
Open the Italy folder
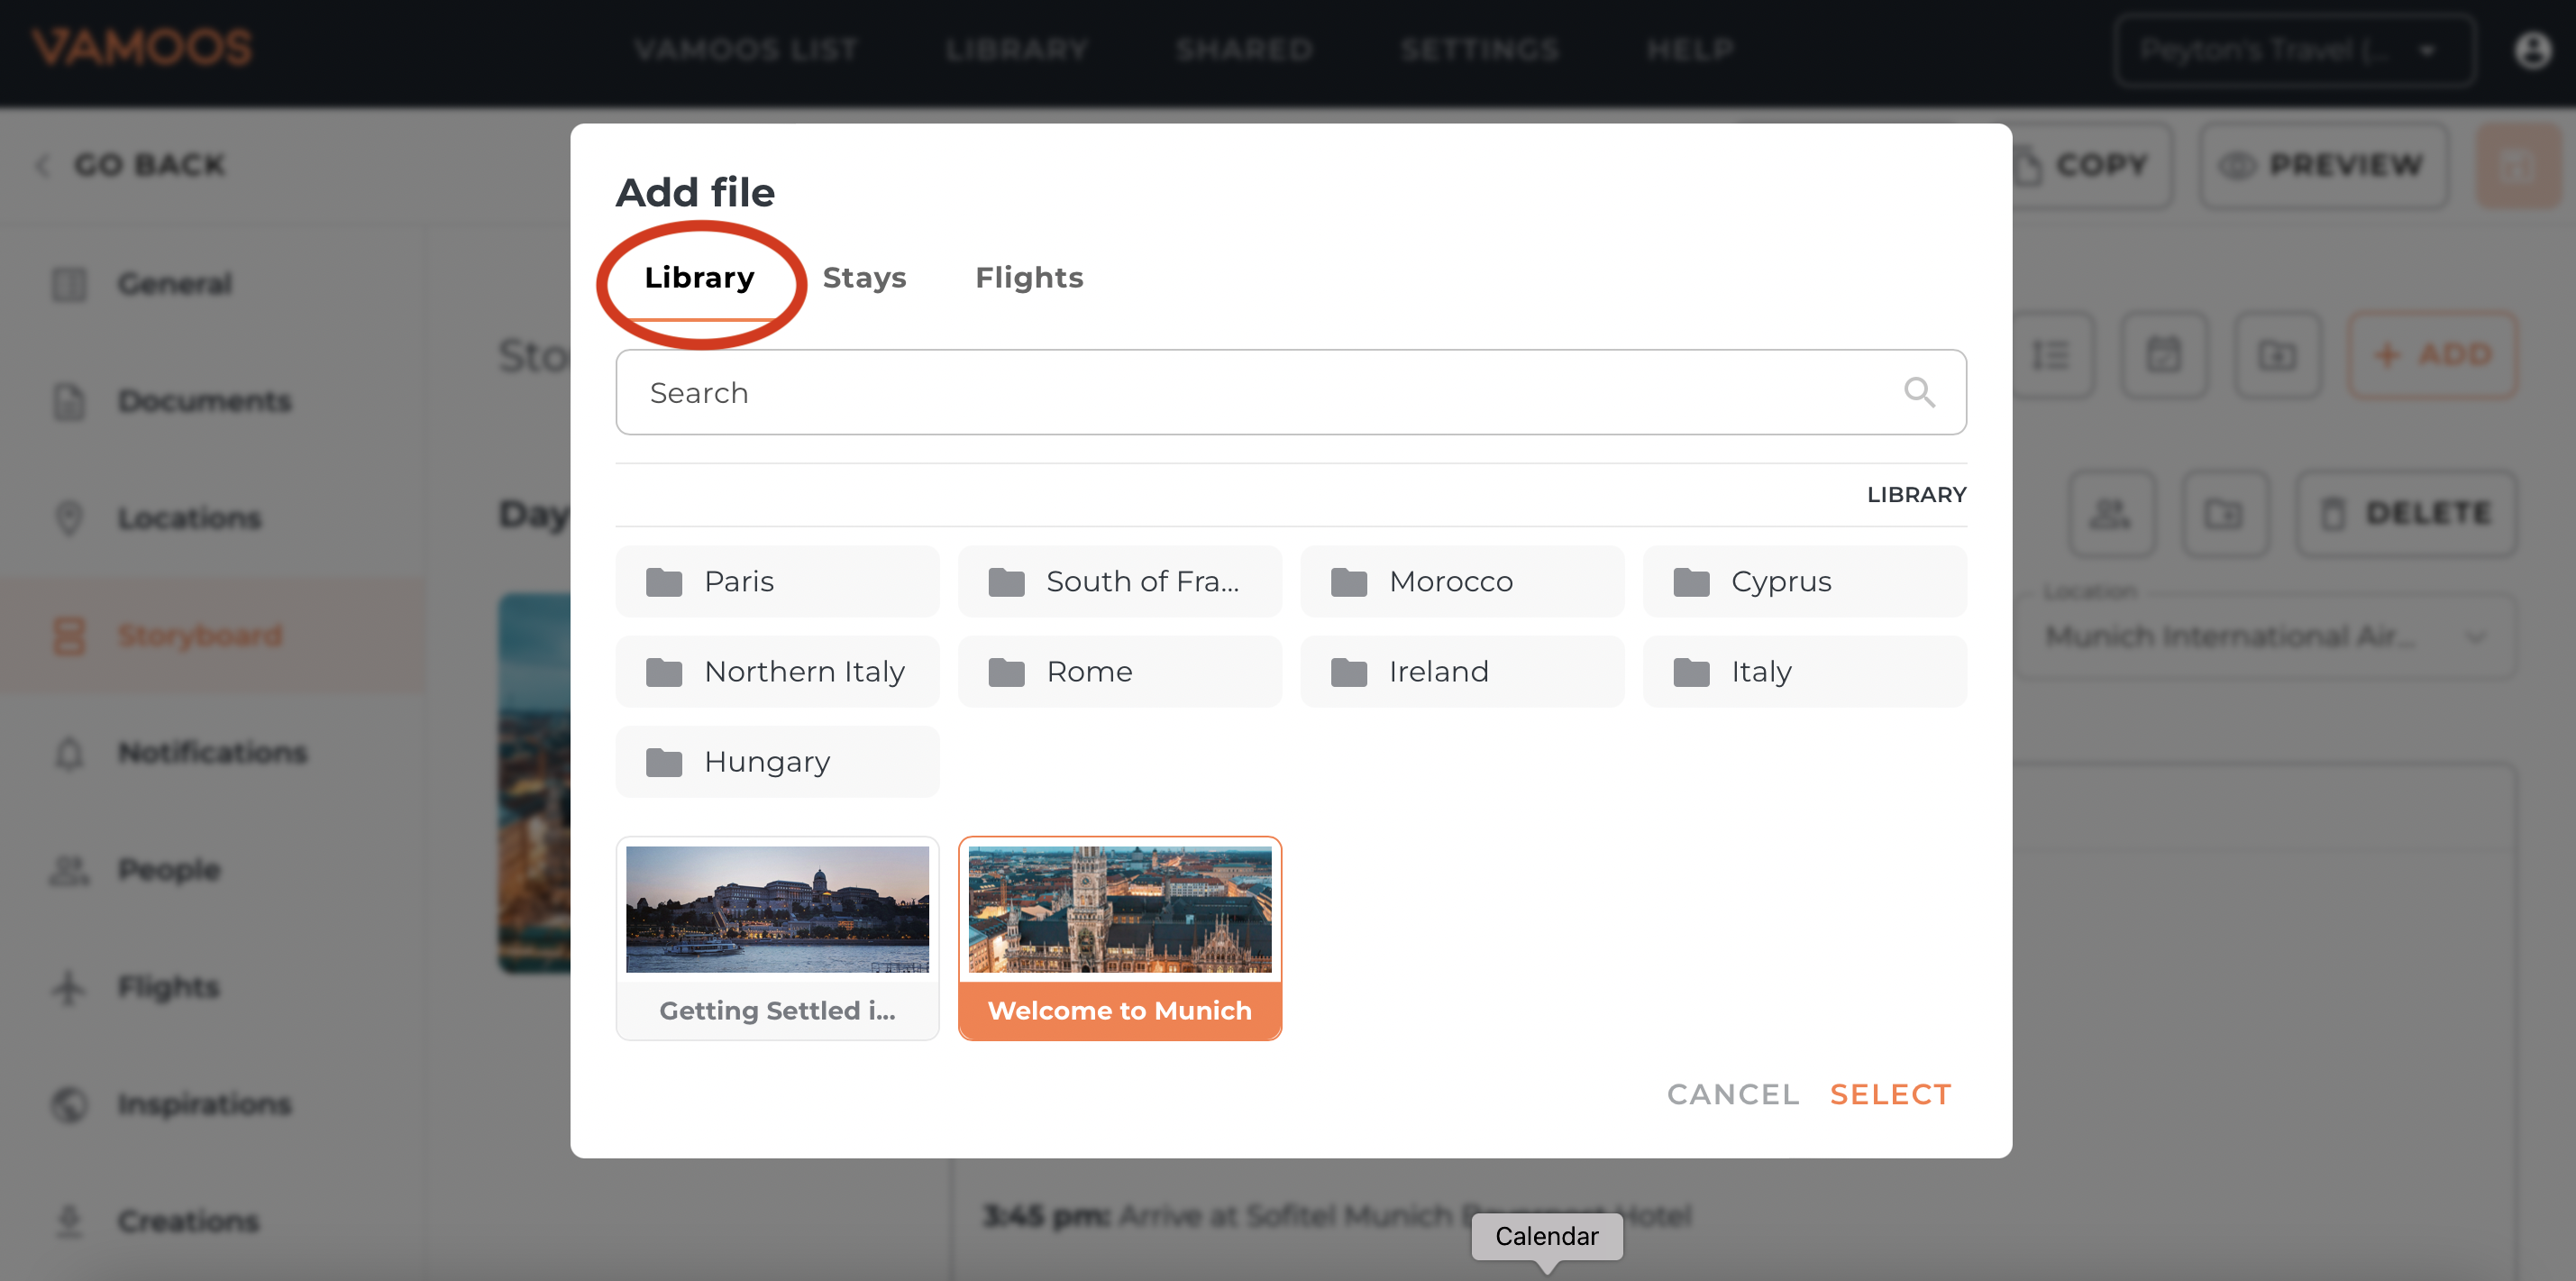[1803, 671]
